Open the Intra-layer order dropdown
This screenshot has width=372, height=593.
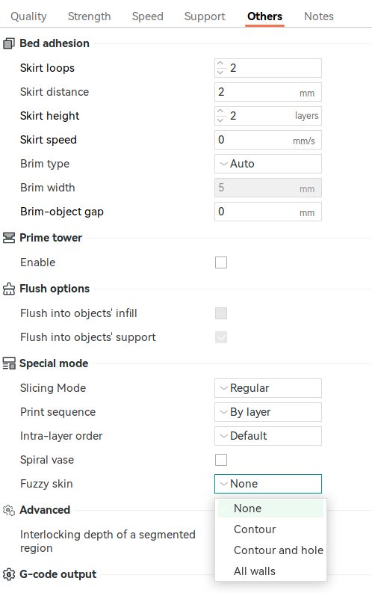coord(268,436)
